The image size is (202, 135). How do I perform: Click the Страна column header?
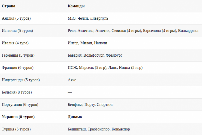pyautogui.click(x=9, y=6)
